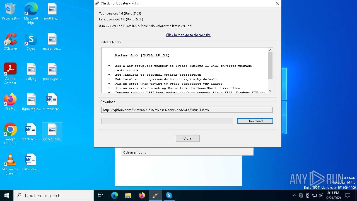Click the download progress bar
The image size is (357, 201).
167,121
